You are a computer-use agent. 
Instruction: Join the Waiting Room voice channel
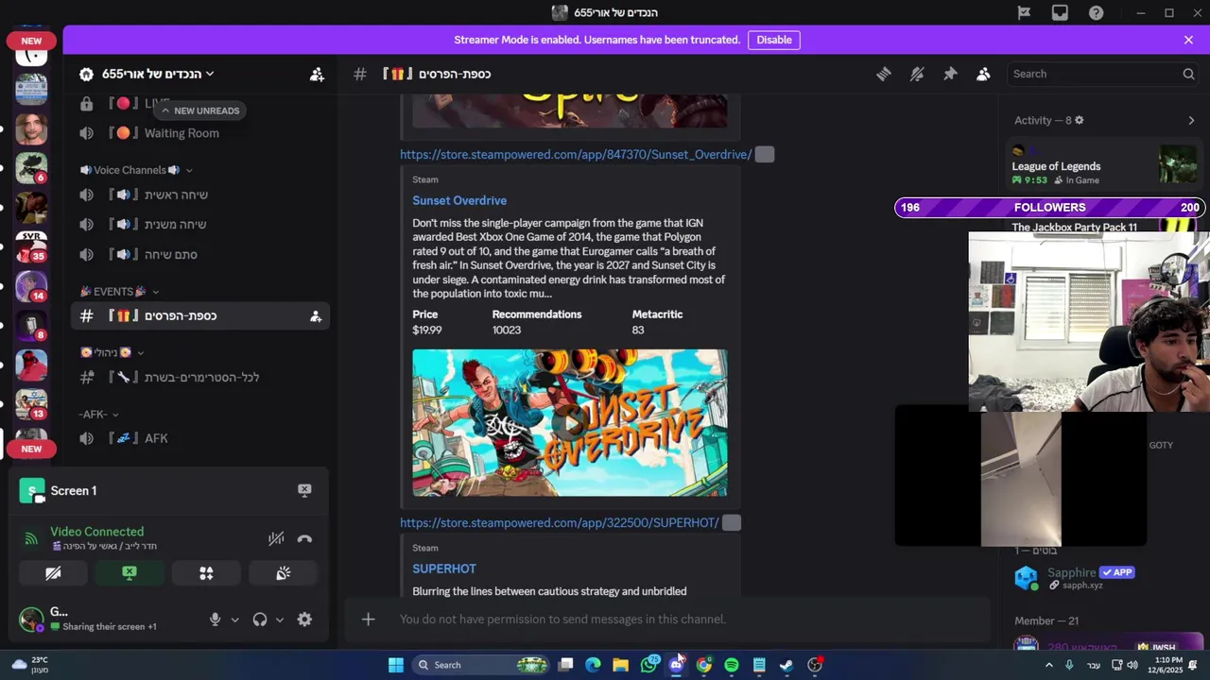tap(199, 133)
